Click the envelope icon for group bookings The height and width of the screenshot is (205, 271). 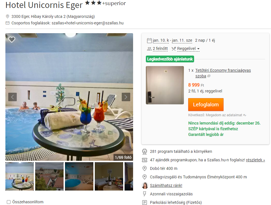pyautogui.click(x=7, y=23)
